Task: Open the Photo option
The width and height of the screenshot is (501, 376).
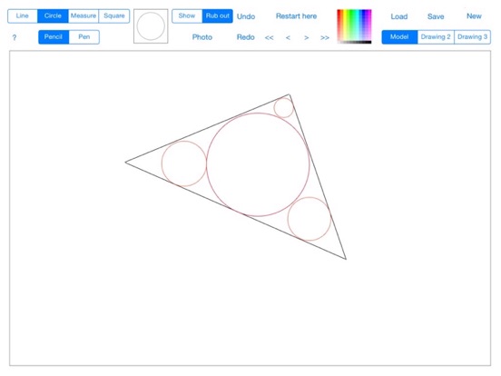Action: (202, 37)
